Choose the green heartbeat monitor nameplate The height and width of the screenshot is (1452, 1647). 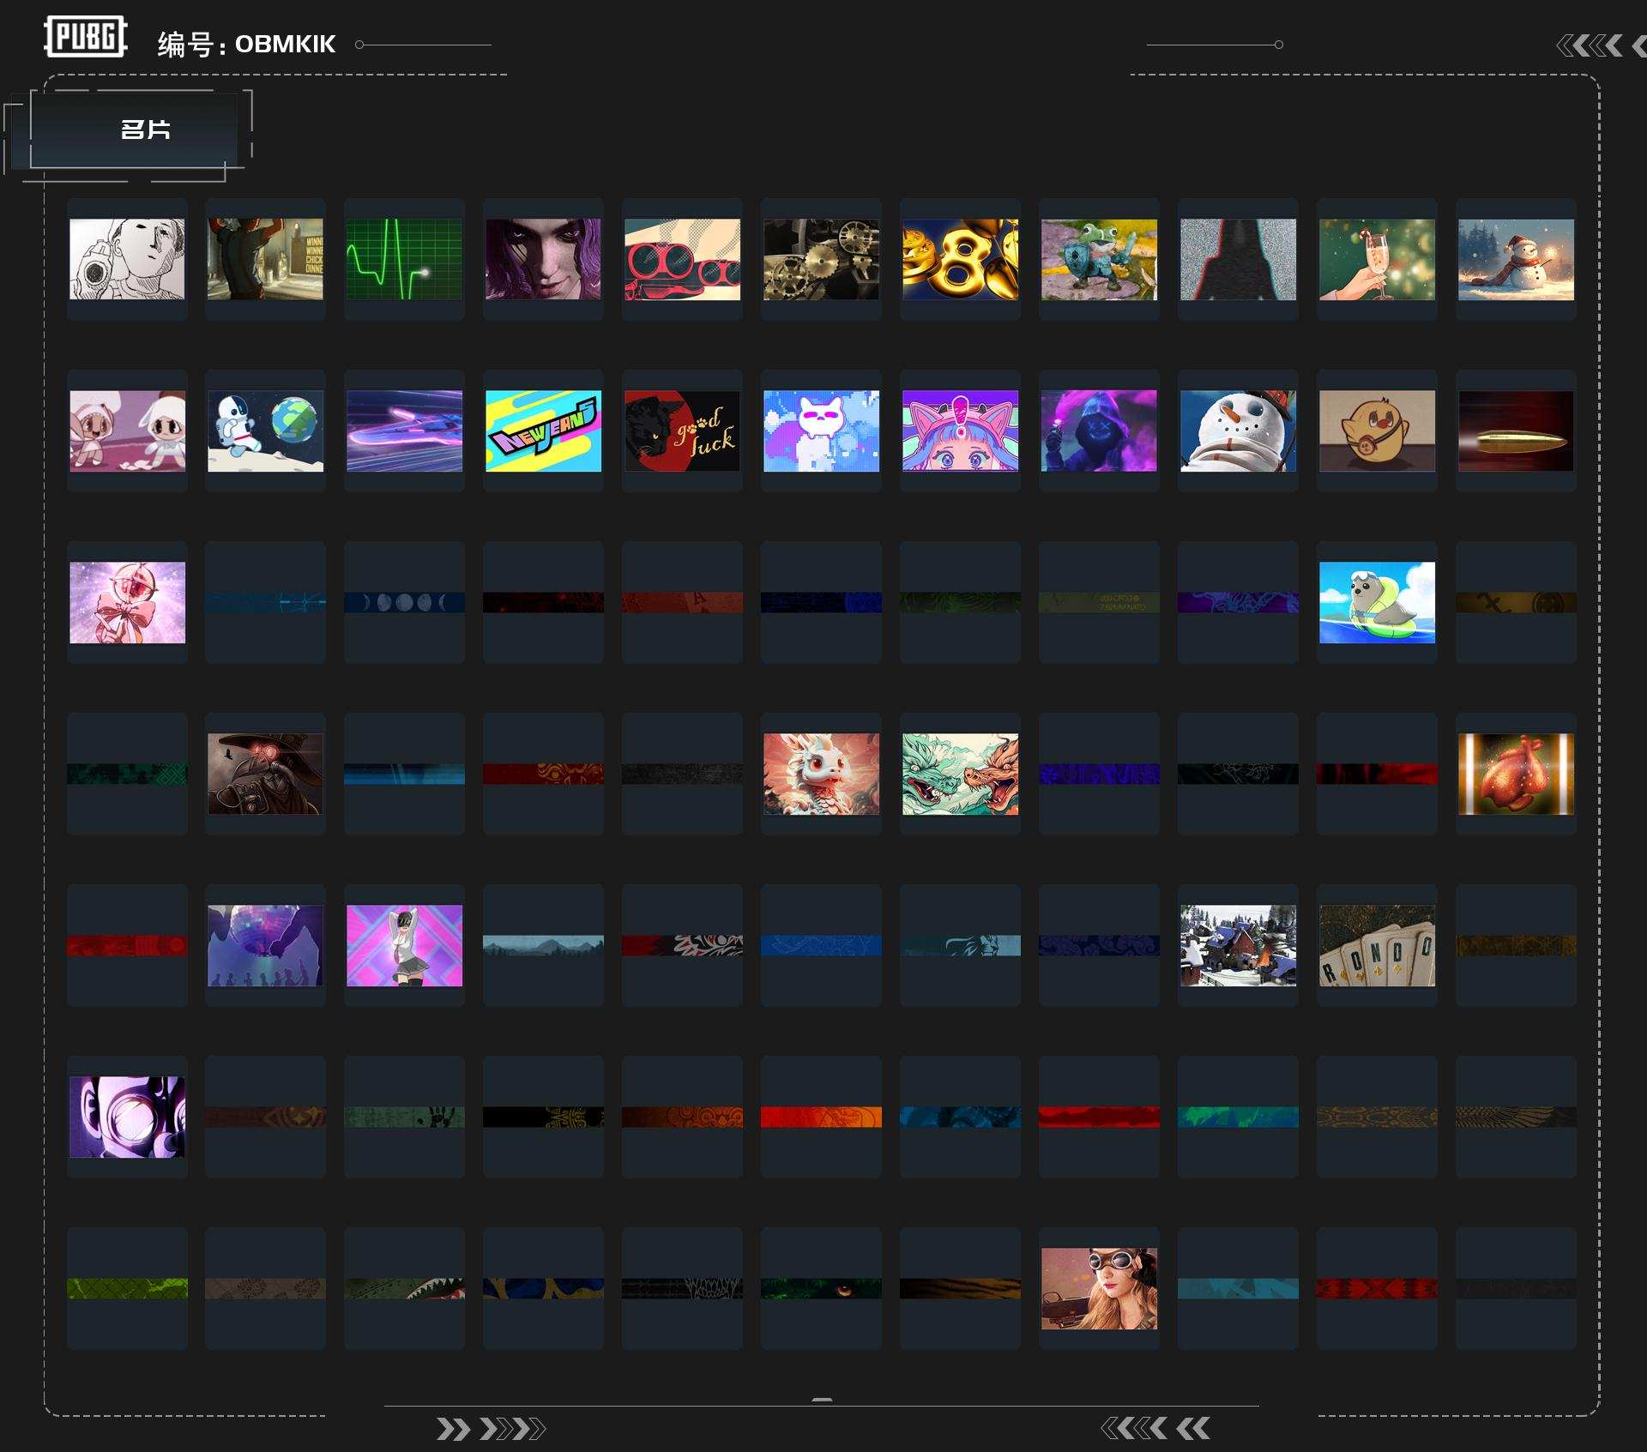(405, 259)
